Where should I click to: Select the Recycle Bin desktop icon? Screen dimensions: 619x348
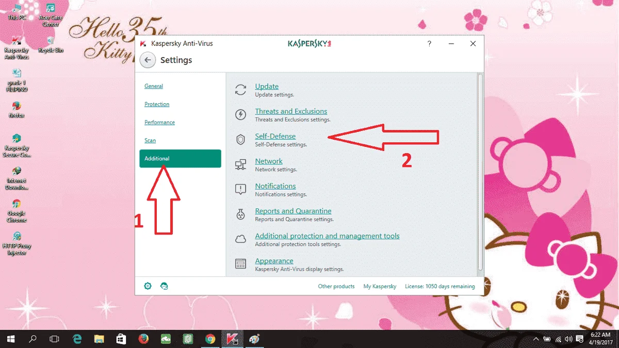point(51,44)
